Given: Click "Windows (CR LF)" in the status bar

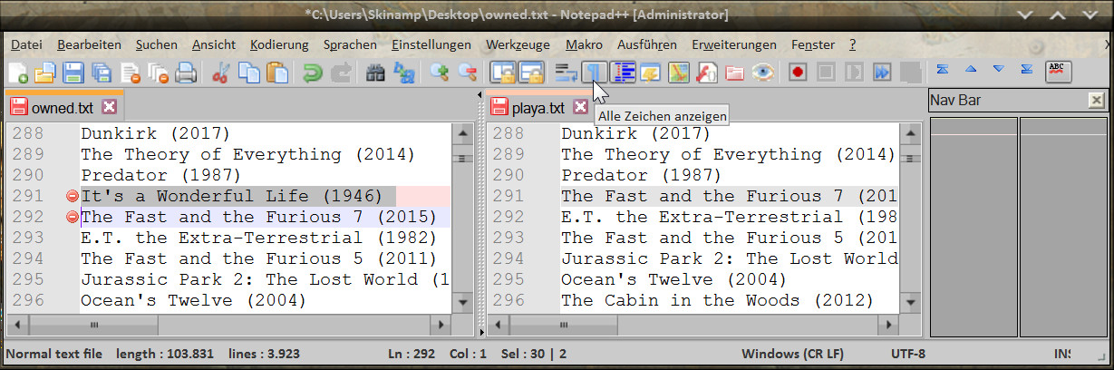Looking at the screenshot, I should (x=792, y=354).
